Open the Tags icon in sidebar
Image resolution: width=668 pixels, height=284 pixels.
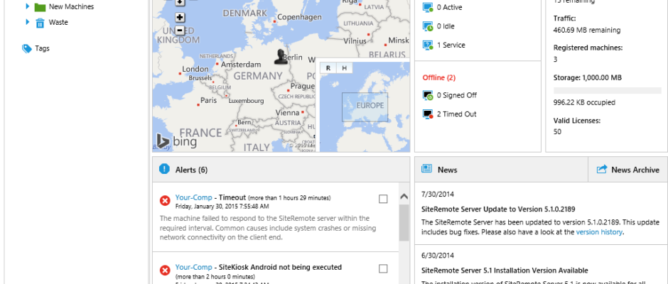(x=27, y=48)
